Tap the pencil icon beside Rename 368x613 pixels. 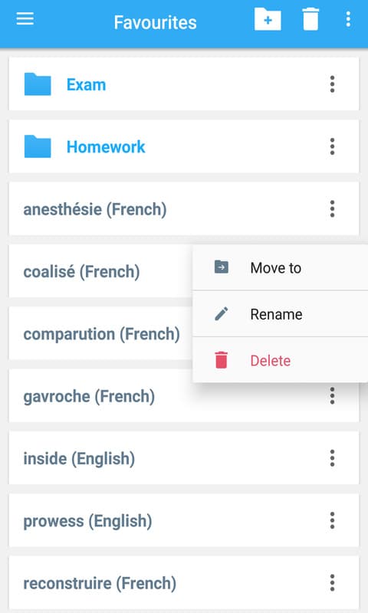pyautogui.click(x=222, y=314)
